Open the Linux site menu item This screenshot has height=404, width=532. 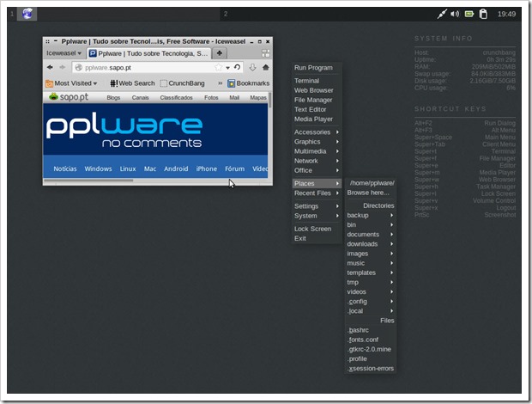(128, 168)
